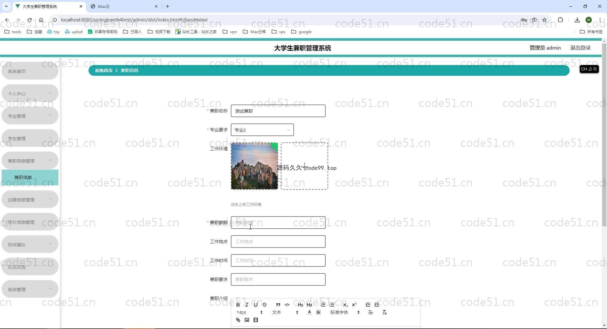Click the 兼职要求 input field
607x329 pixels.
278,279
